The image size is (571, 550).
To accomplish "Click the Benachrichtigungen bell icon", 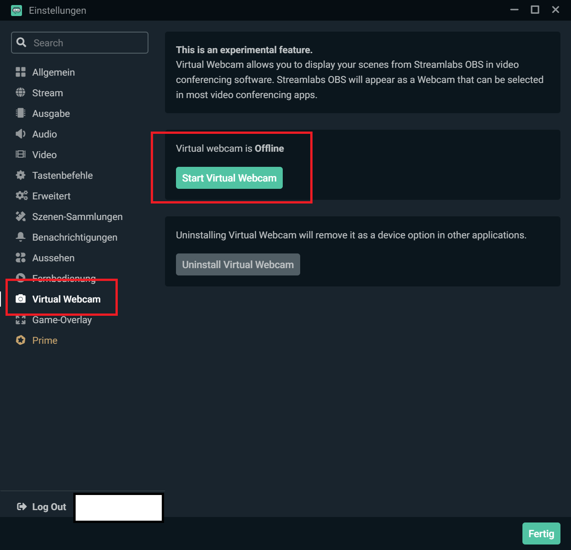I will tap(21, 237).
